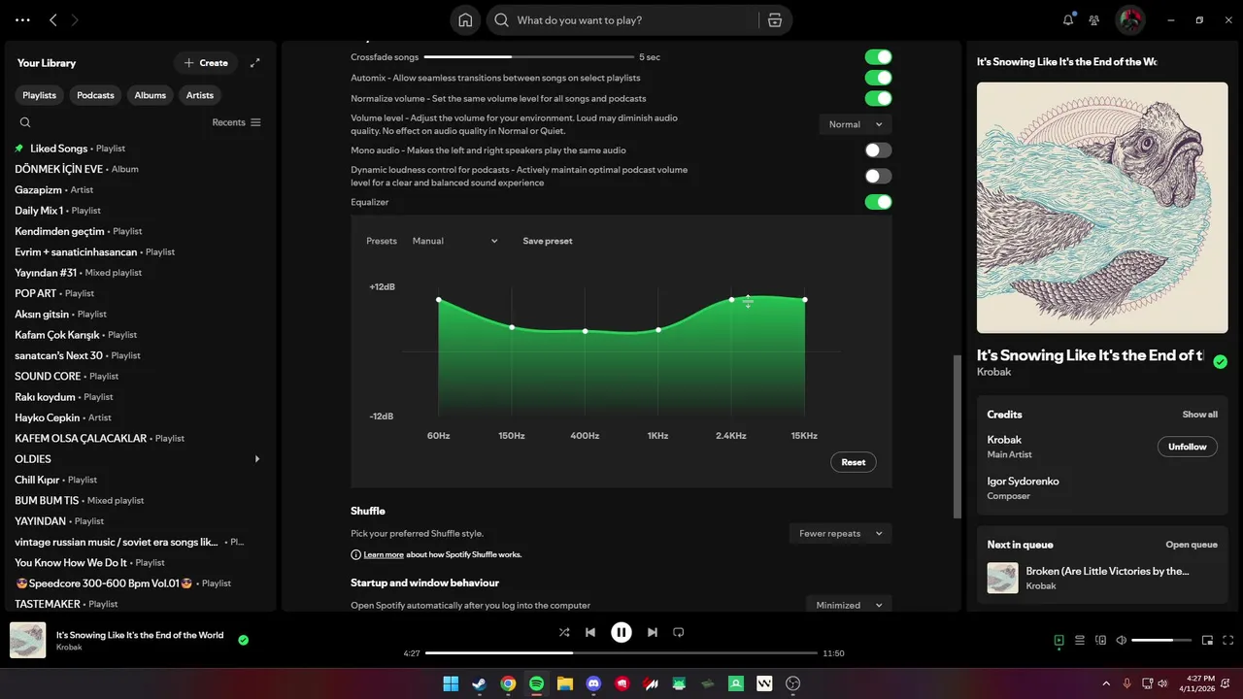Open Shuffle style Fewer repeats dropdown
1243x699 pixels.
pyautogui.click(x=841, y=533)
